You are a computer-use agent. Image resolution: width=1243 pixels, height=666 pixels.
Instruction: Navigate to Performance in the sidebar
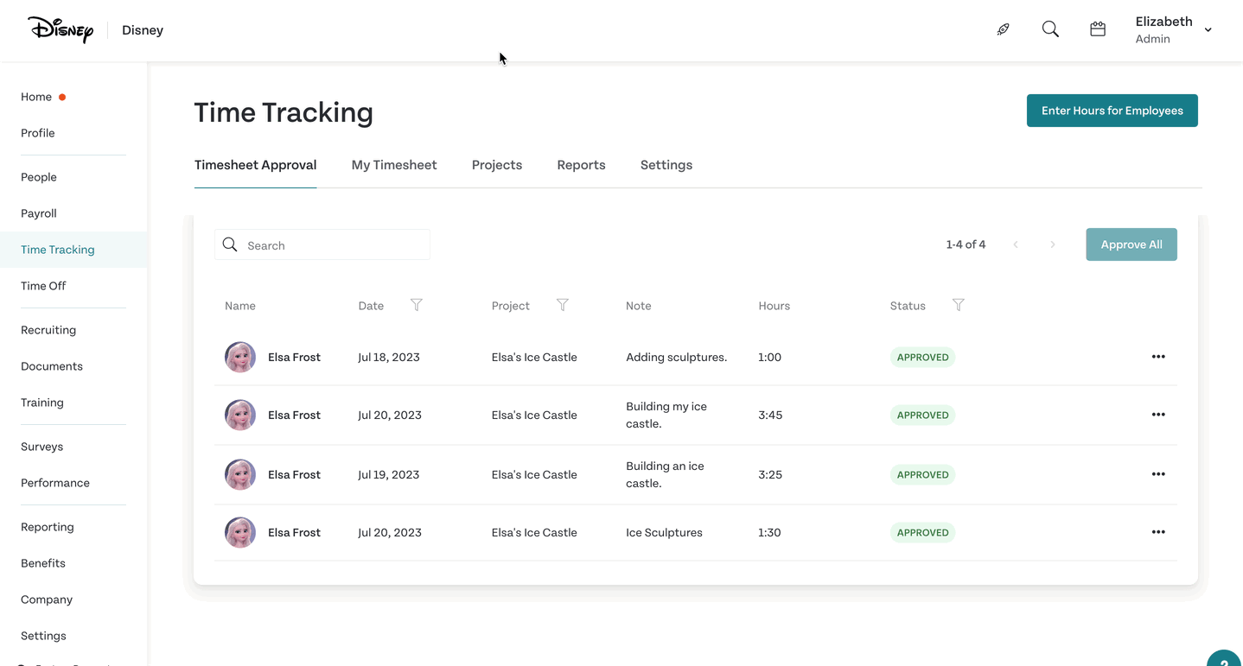click(55, 483)
